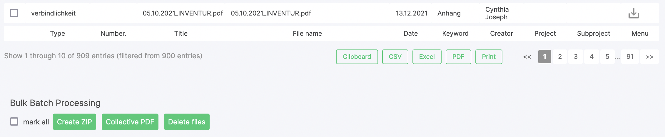Image resolution: width=665 pixels, height=137 pixels.
Task: Sort by the File name column
Action: (x=307, y=33)
